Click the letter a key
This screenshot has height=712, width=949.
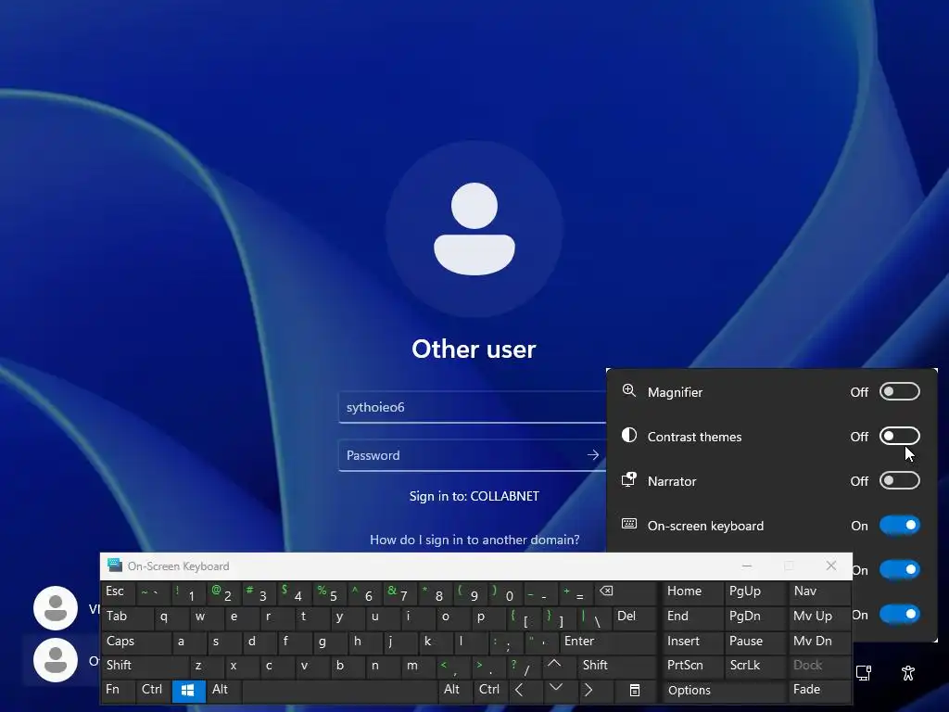189,642
